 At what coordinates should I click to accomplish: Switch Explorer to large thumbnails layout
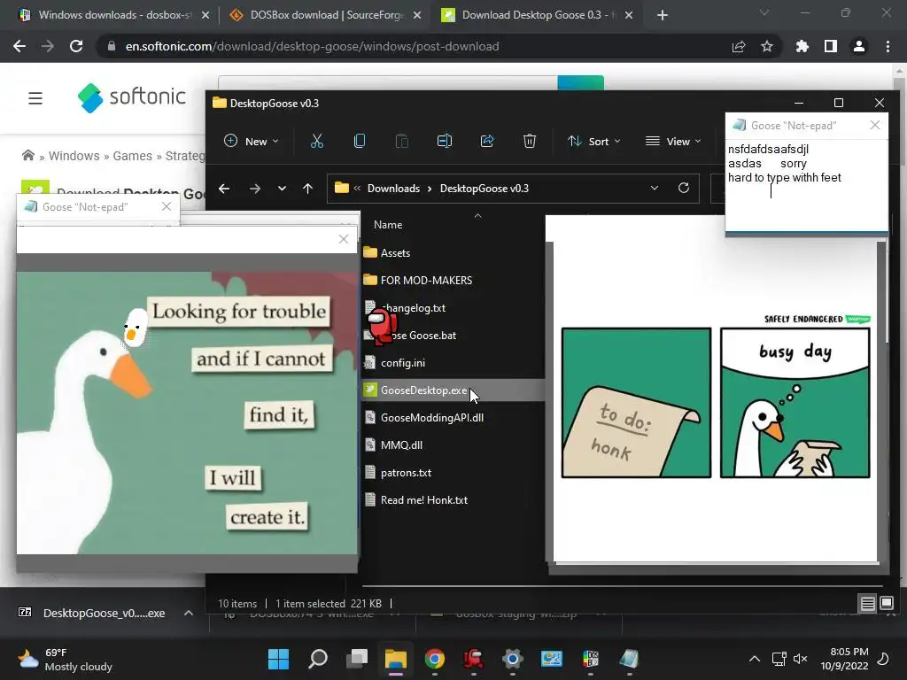pos(886,604)
